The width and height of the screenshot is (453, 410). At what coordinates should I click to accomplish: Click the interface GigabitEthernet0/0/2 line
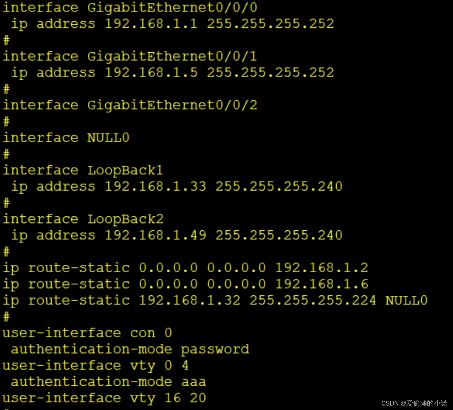tap(130, 105)
